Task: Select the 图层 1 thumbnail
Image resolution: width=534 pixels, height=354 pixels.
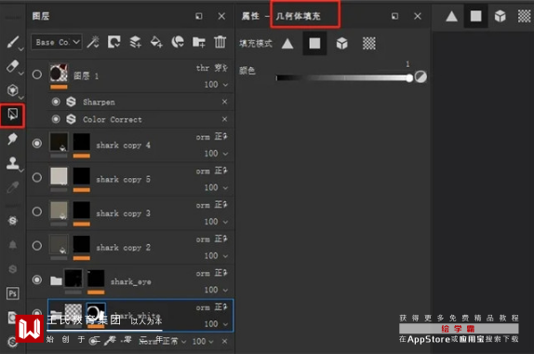Action: pos(59,73)
